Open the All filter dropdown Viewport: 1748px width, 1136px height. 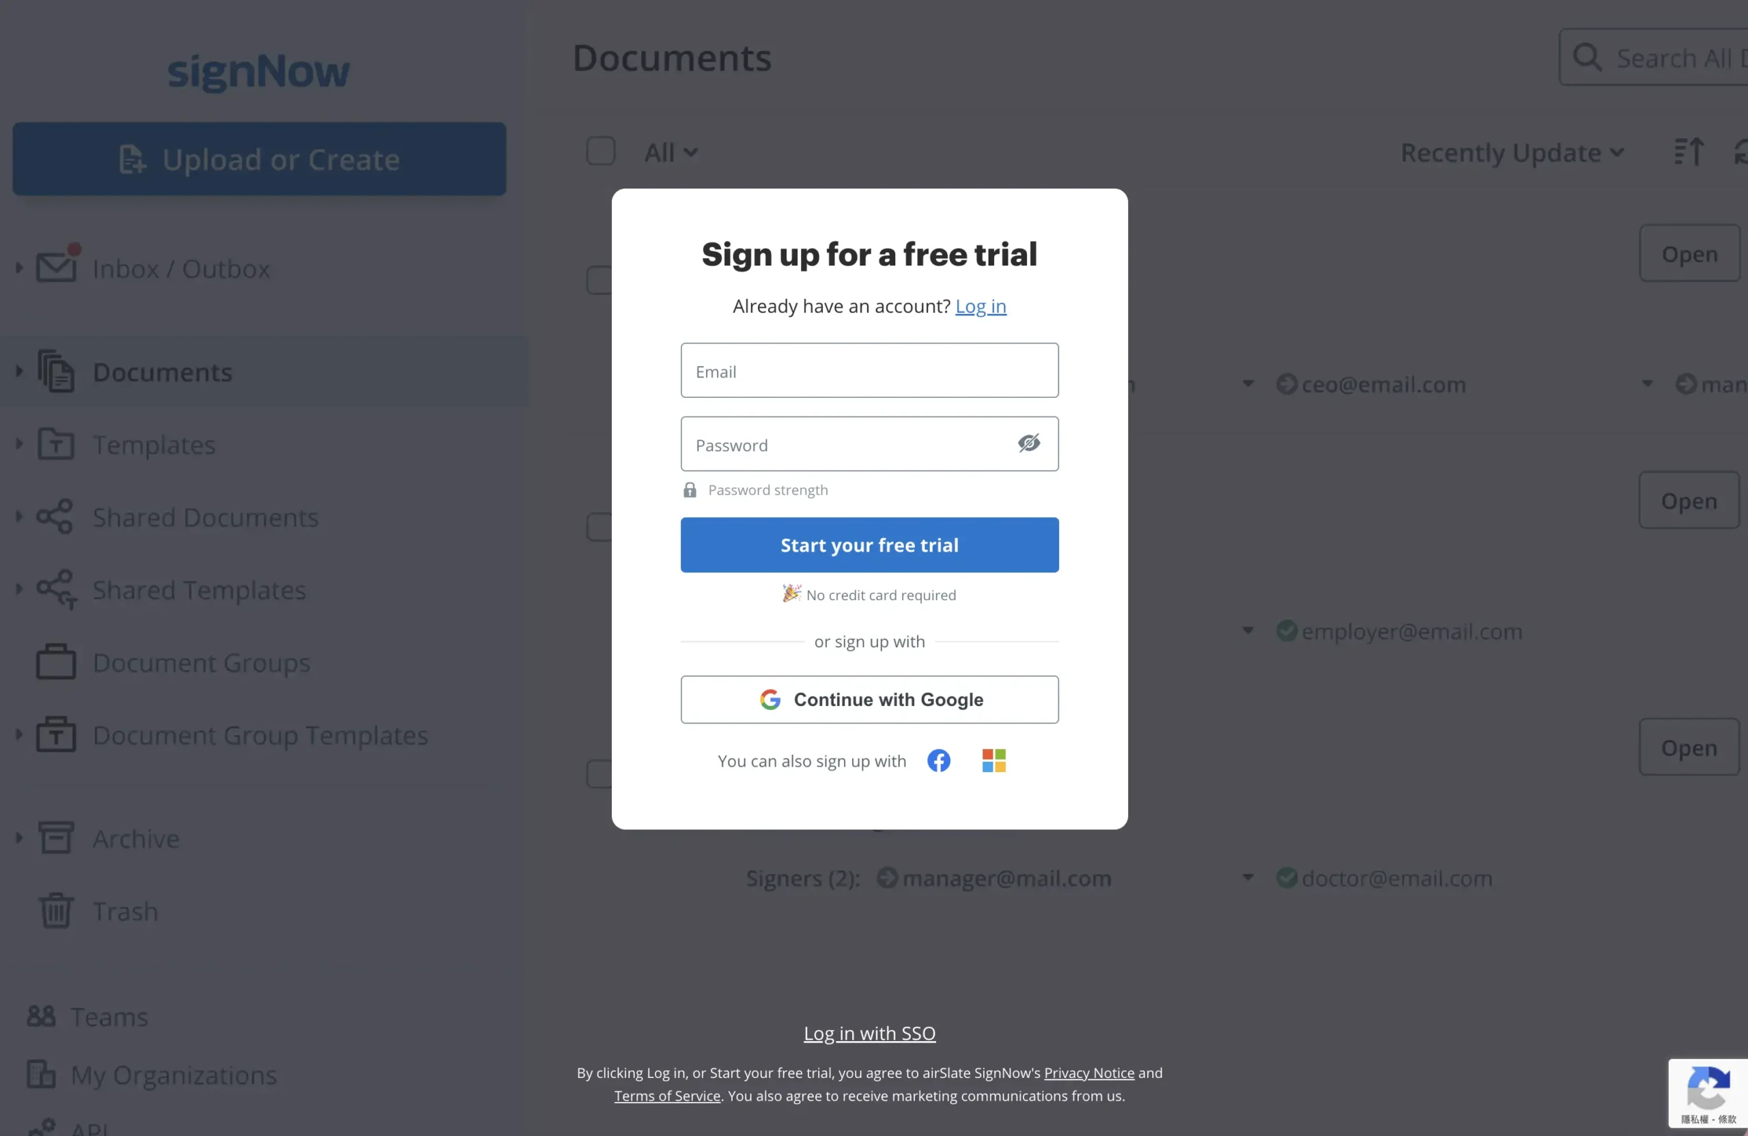(671, 153)
